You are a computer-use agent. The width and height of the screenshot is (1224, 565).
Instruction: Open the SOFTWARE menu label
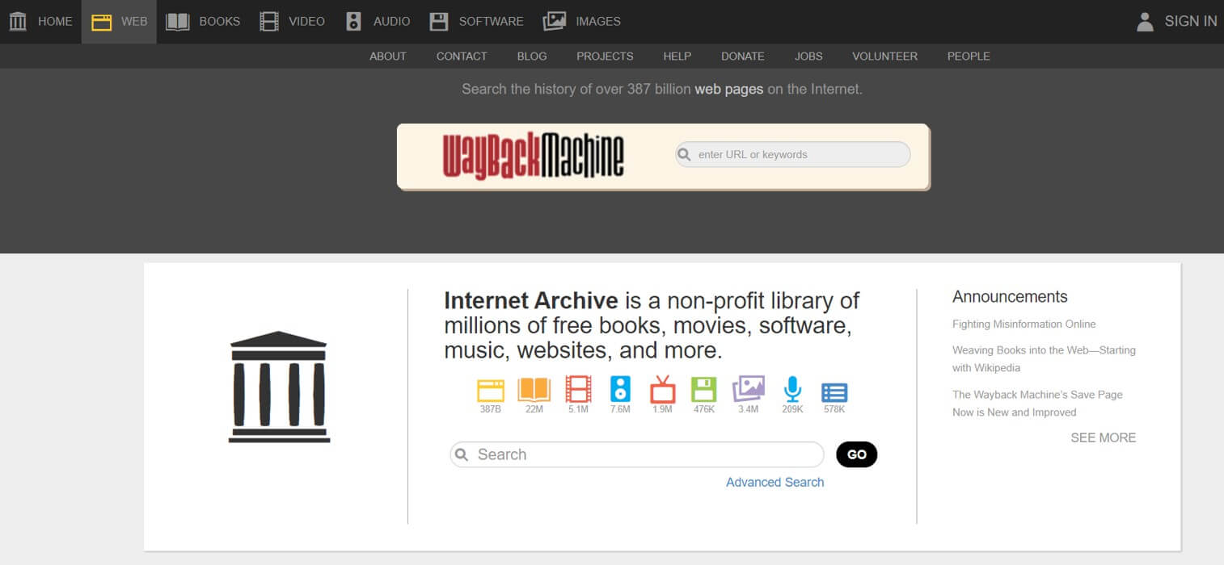tap(492, 22)
